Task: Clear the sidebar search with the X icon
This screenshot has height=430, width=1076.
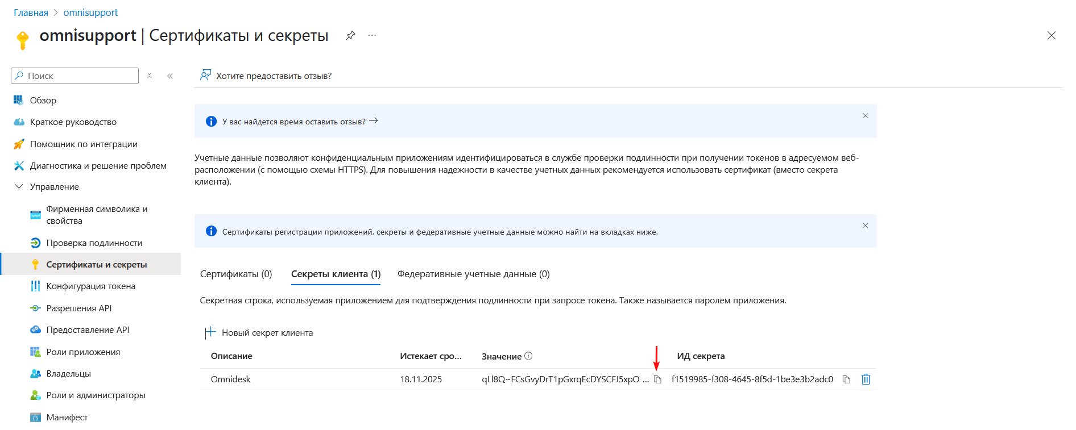Action: [x=150, y=76]
